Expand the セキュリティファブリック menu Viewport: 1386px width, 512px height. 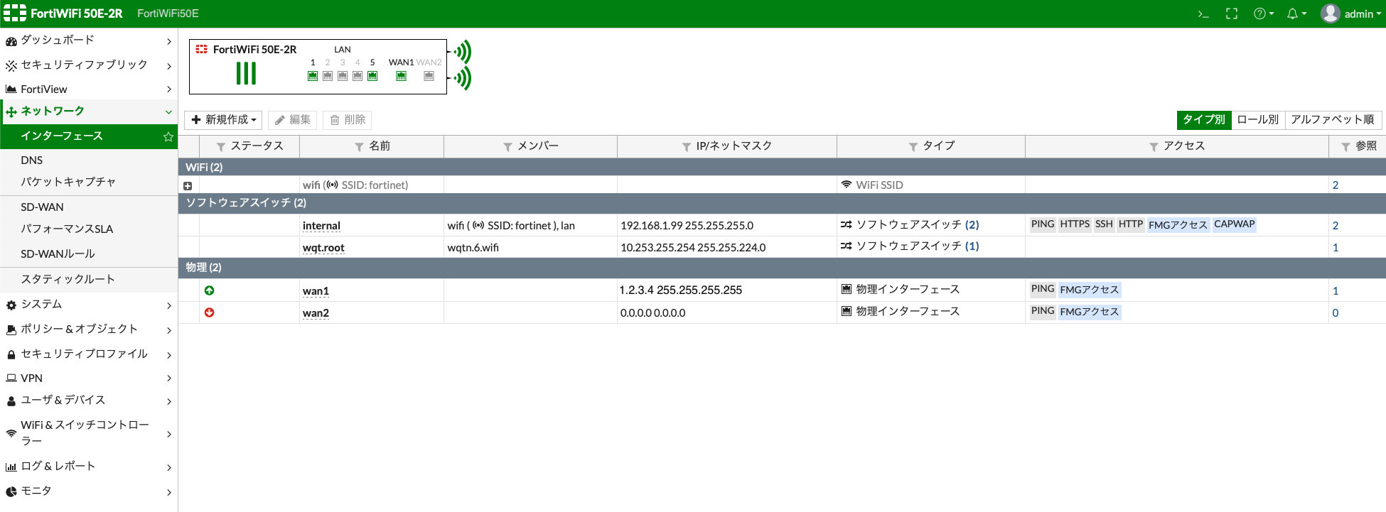89,65
